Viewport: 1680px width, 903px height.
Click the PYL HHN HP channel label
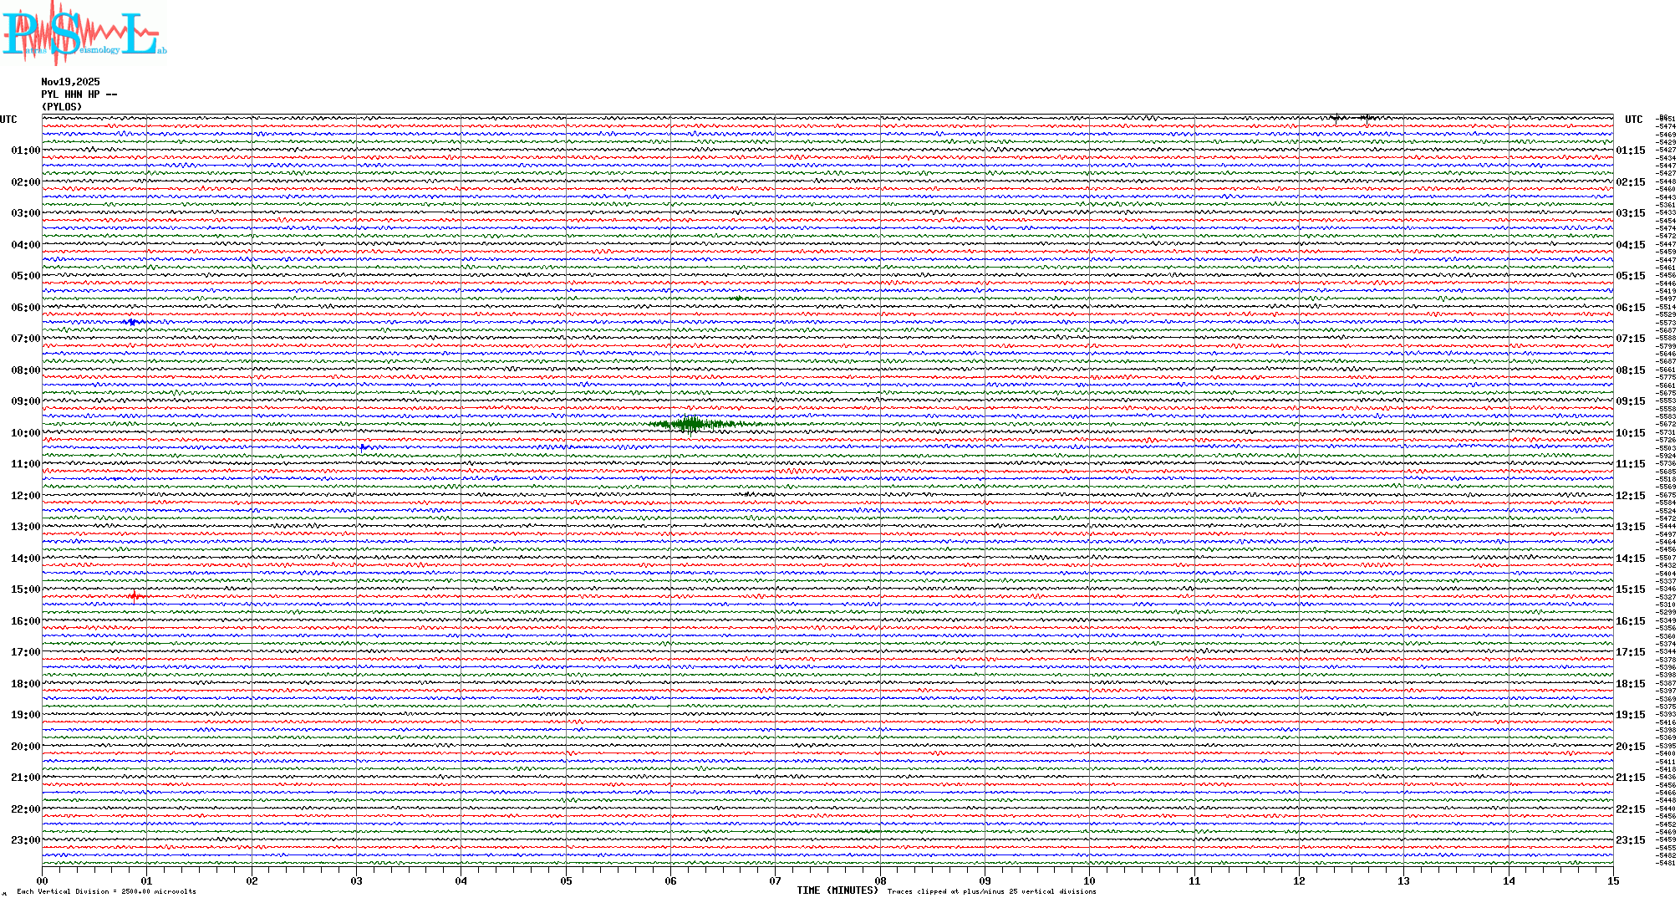tap(79, 94)
